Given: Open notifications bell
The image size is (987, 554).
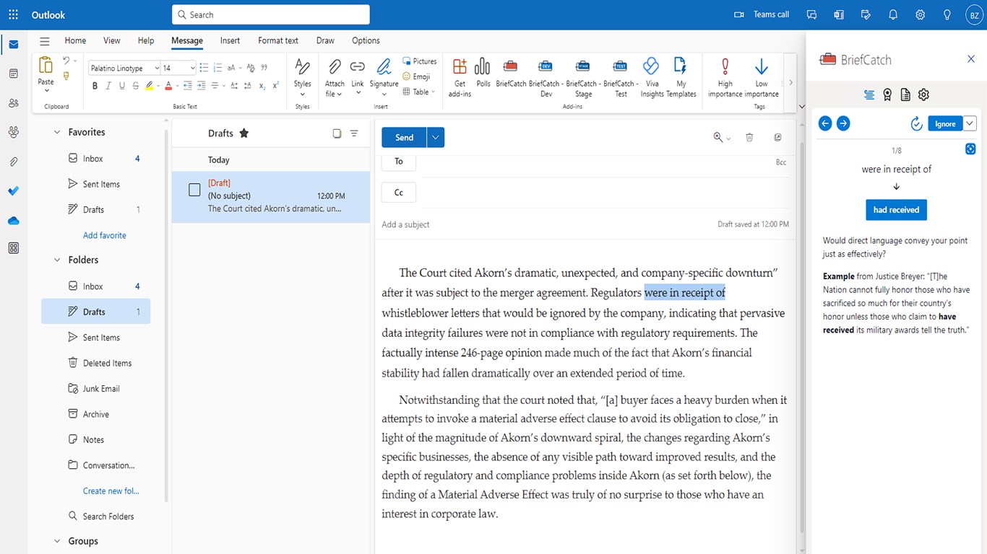Looking at the screenshot, I should pyautogui.click(x=893, y=14).
